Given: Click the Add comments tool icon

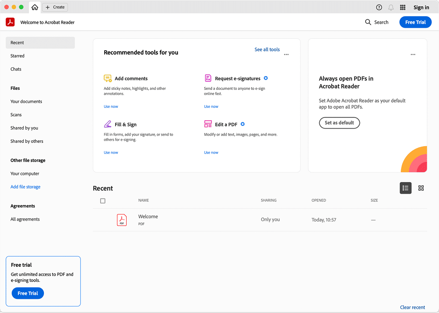Looking at the screenshot, I should tap(108, 78).
